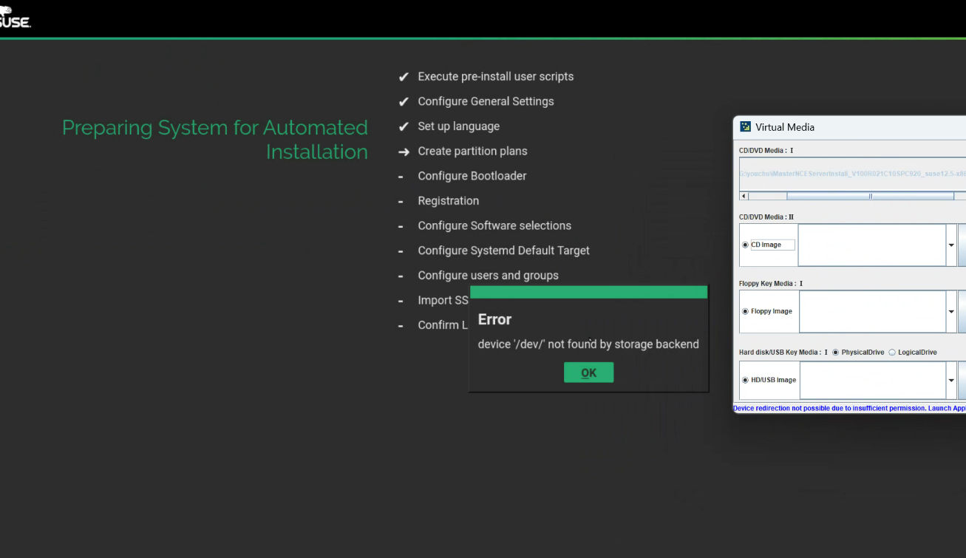
Task: Click the HD/USB Image path combo field
Action: pyautogui.click(x=873, y=381)
